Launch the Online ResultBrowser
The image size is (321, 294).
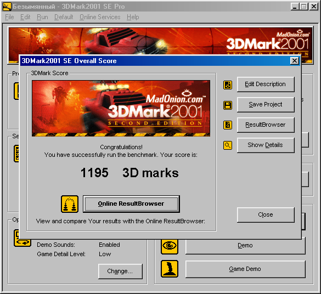click(131, 204)
